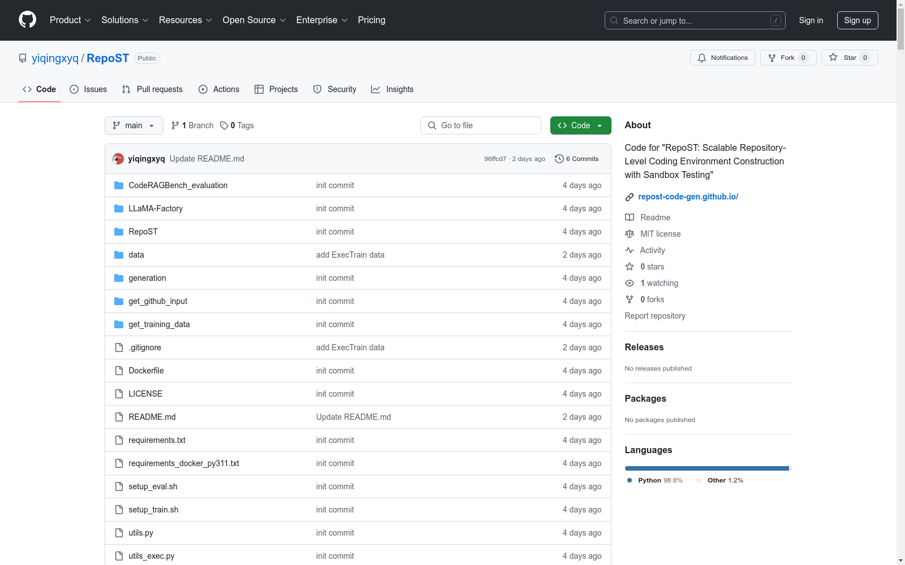The height and width of the screenshot is (565, 905).
Task: Click the Notifications button
Action: [723, 58]
